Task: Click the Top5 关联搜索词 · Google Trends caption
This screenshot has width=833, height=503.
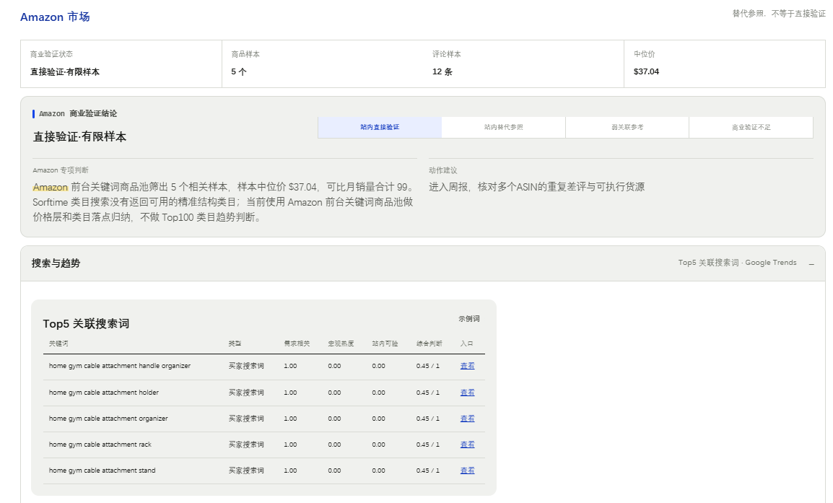Action: [x=738, y=263]
